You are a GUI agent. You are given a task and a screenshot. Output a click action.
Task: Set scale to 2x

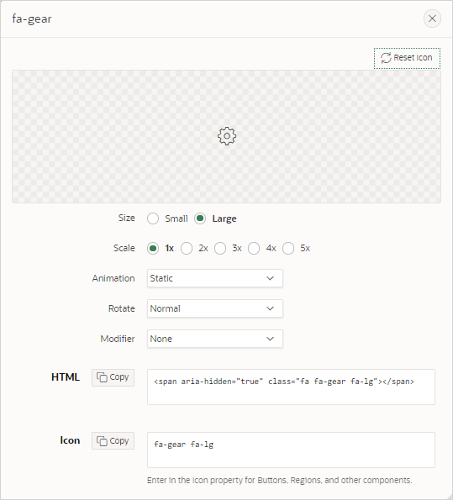187,249
